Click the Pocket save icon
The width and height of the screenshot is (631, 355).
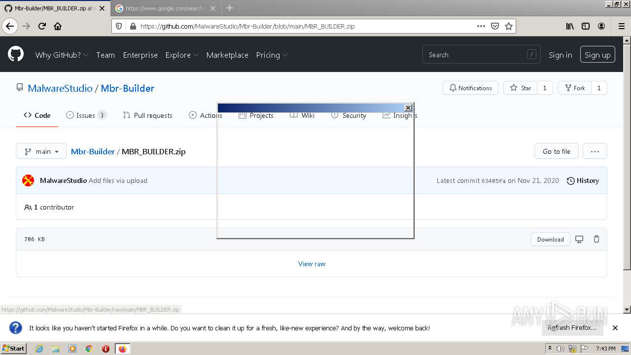click(495, 26)
